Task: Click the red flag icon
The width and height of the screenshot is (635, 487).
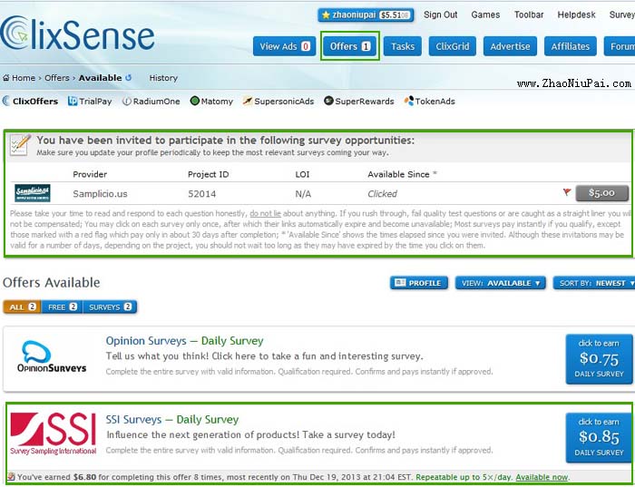Action: (x=567, y=192)
